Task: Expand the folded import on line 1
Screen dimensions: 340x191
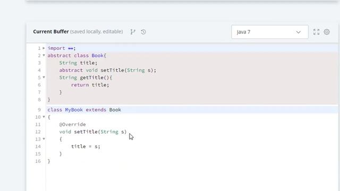Action: click(44, 48)
